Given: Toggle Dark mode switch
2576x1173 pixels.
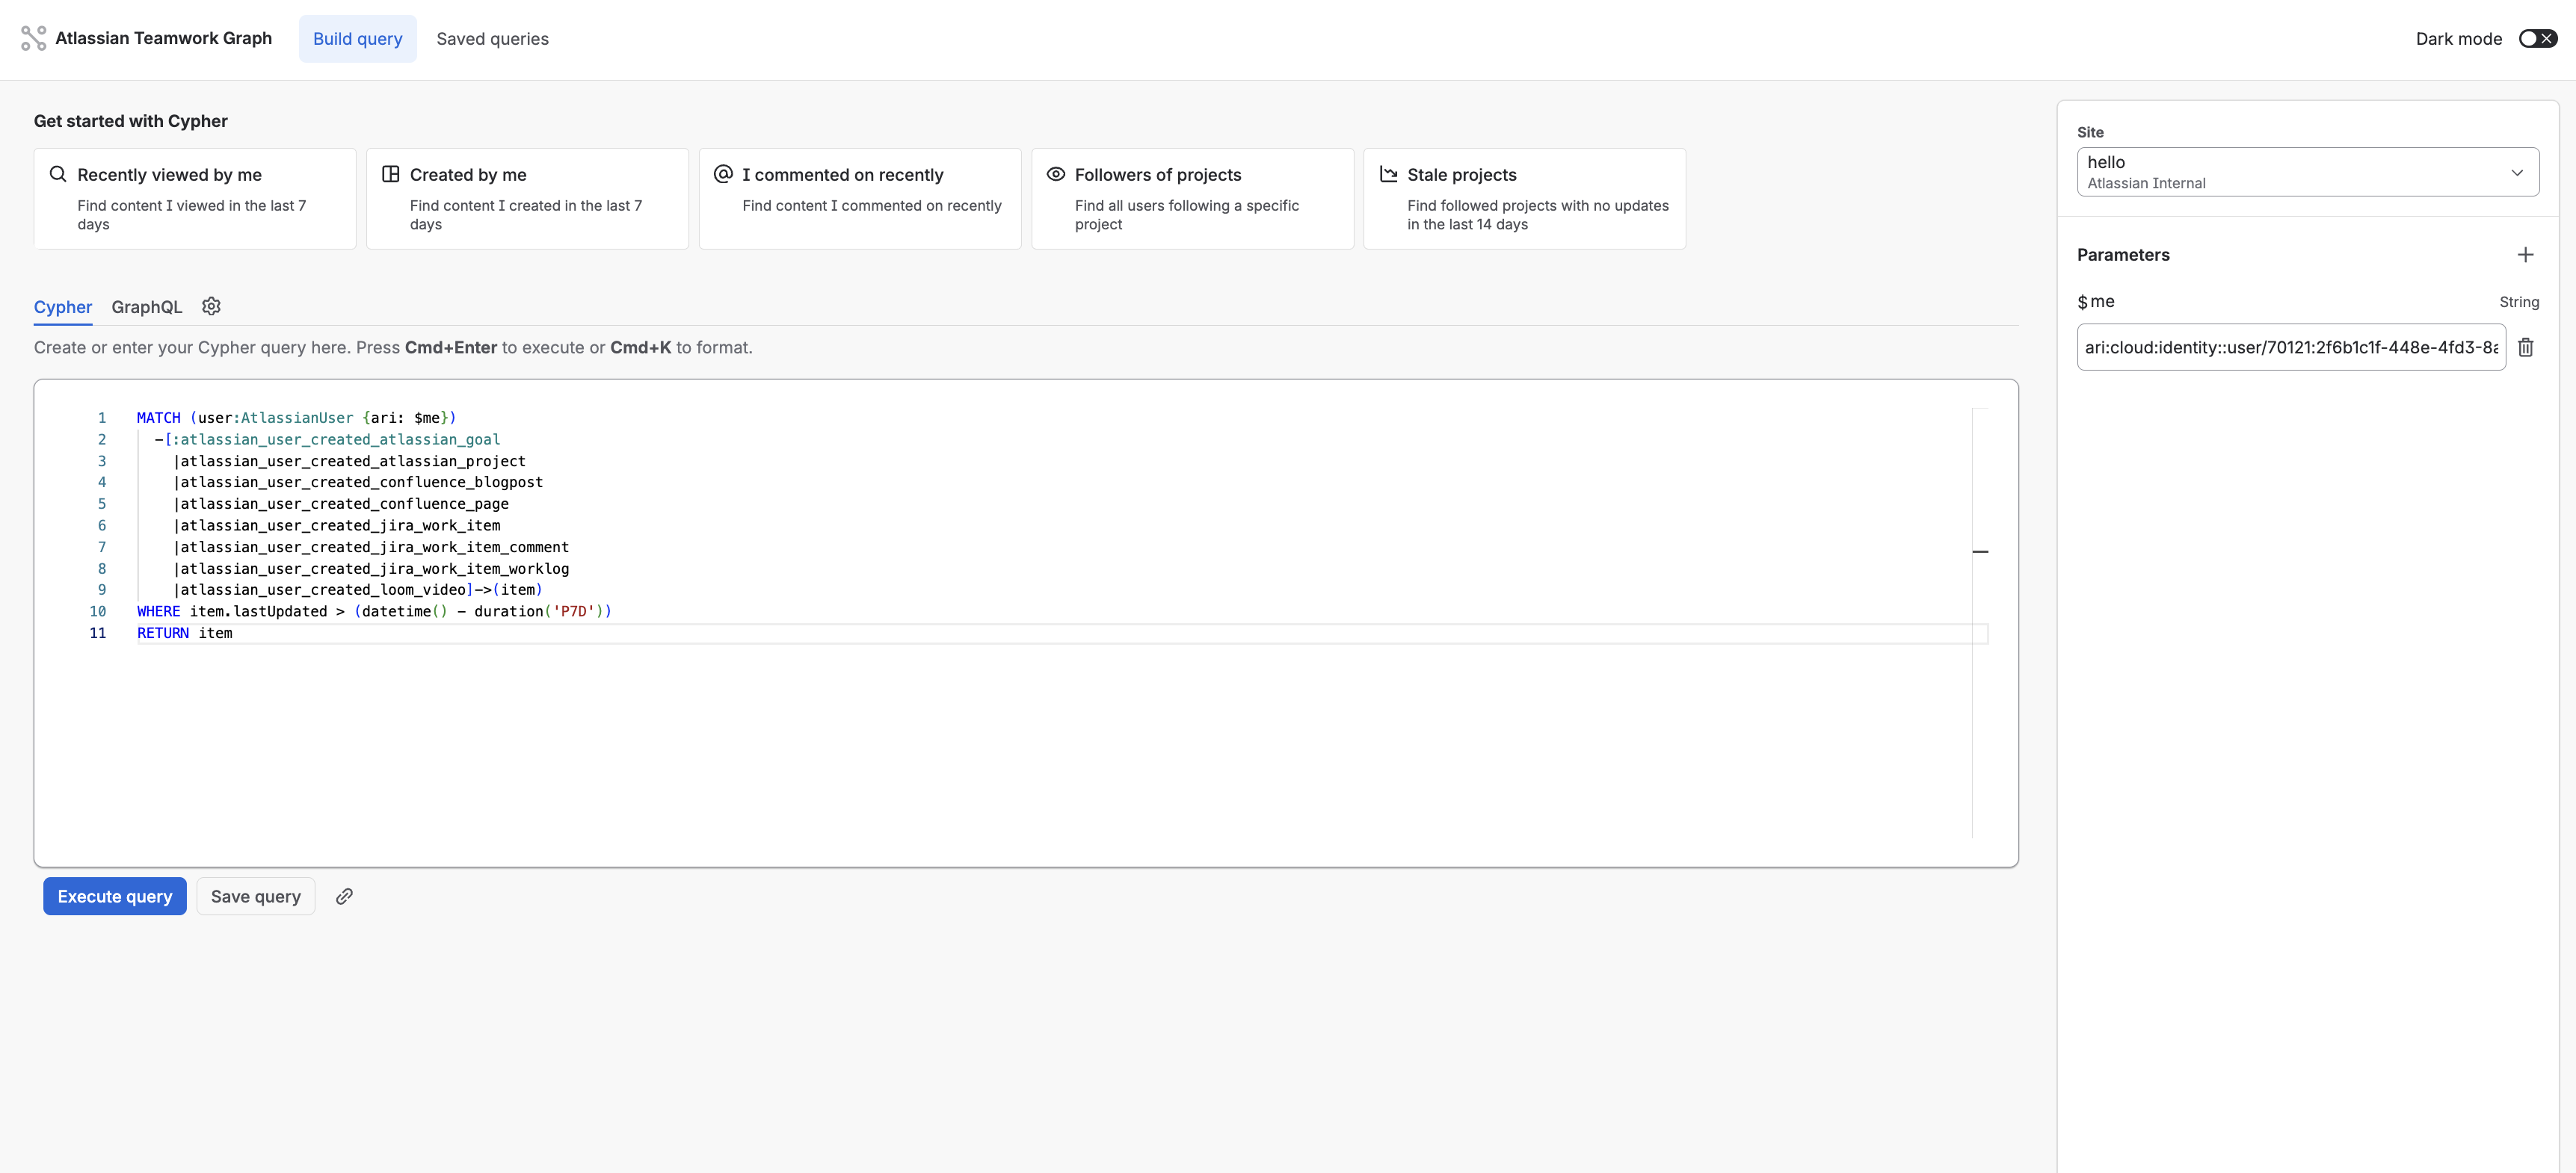Looking at the screenshot, I should 2537,39.
